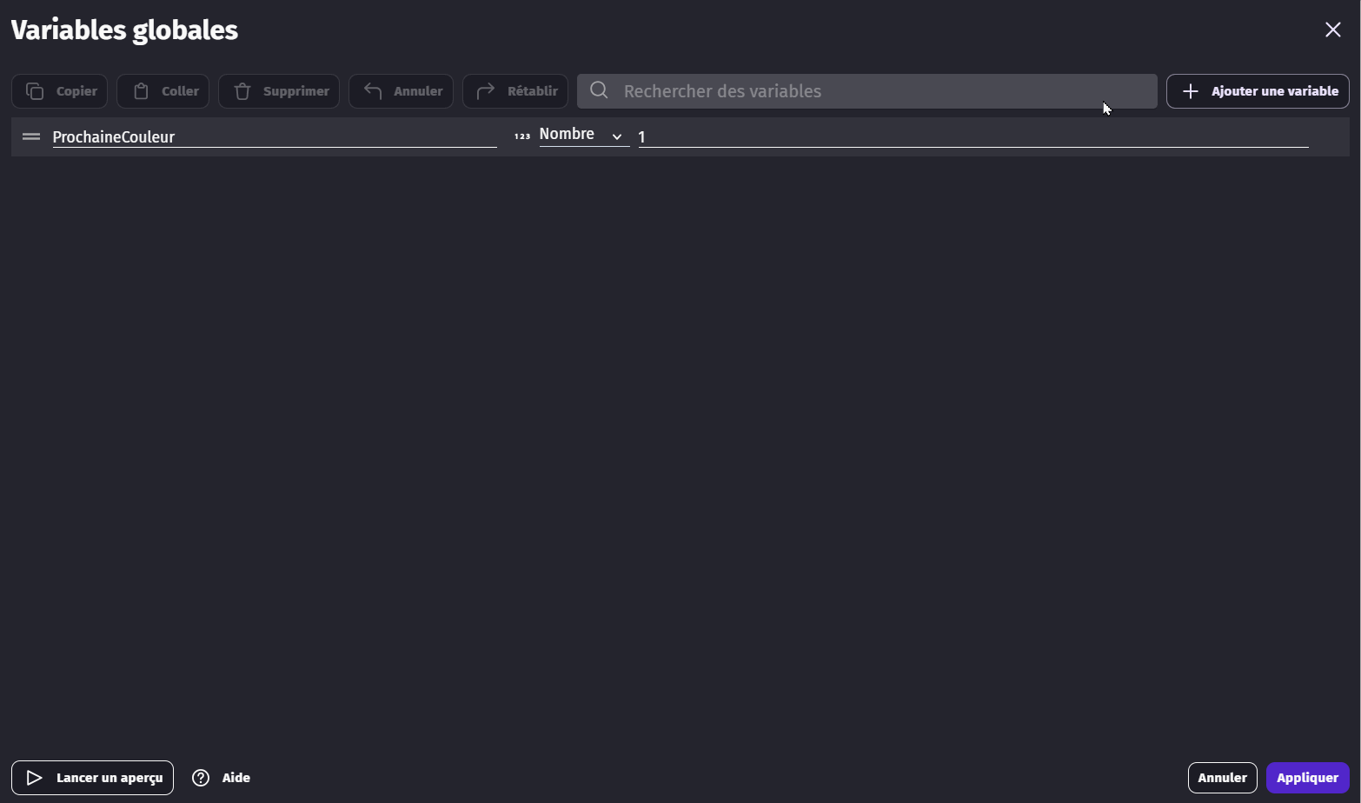Click the clipboard icon in the Coller button
This screenshot has height=803, width=1361.
pyautogui.click(x=141, y=91)
